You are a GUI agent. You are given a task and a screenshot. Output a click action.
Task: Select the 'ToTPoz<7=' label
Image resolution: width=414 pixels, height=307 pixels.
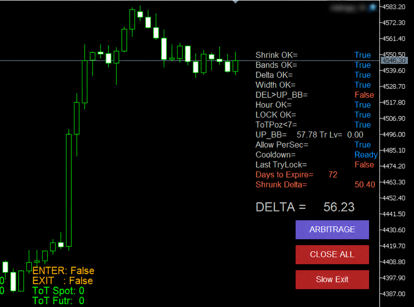click(x=276, y=125)
